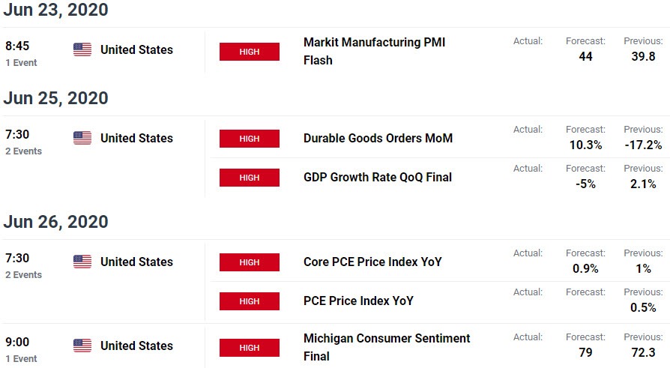Open GDP Growth Rate QoQ Final event
The image size is (670, 368).
[377, 177]
